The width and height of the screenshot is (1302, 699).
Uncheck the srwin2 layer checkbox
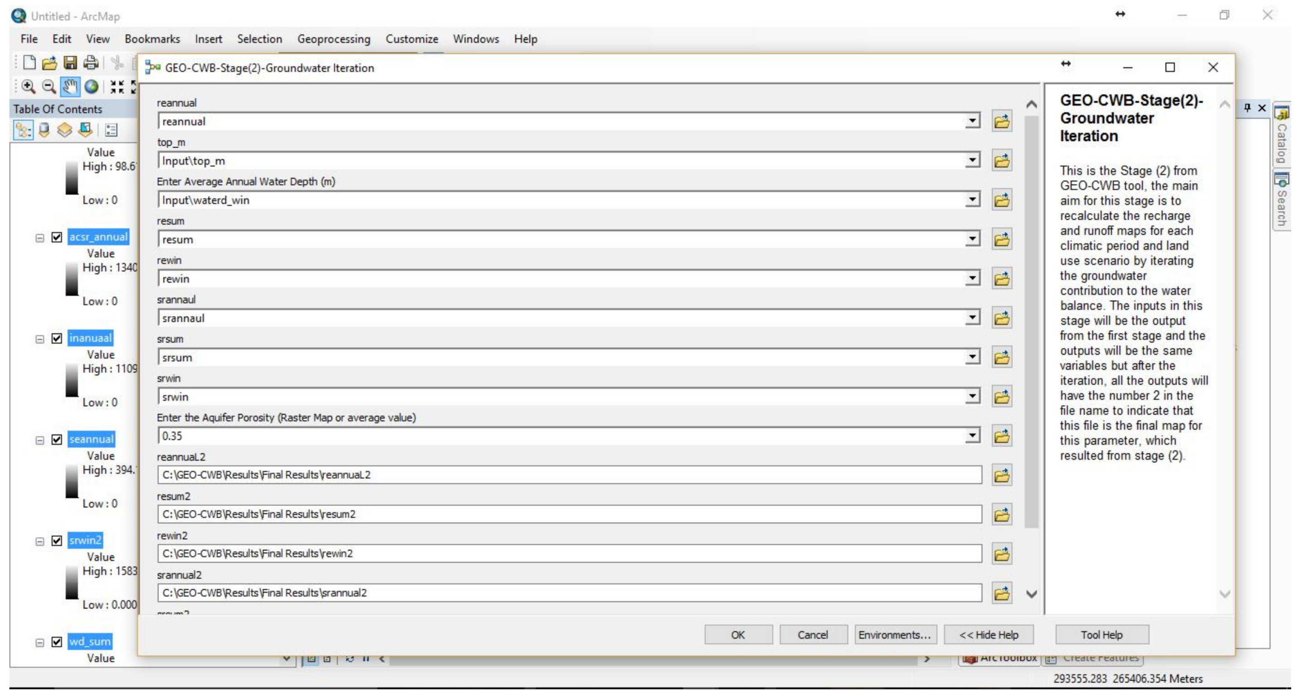tap(57, 541)
